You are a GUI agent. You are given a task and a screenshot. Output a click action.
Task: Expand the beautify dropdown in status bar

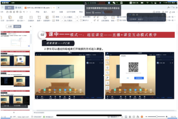118,117
